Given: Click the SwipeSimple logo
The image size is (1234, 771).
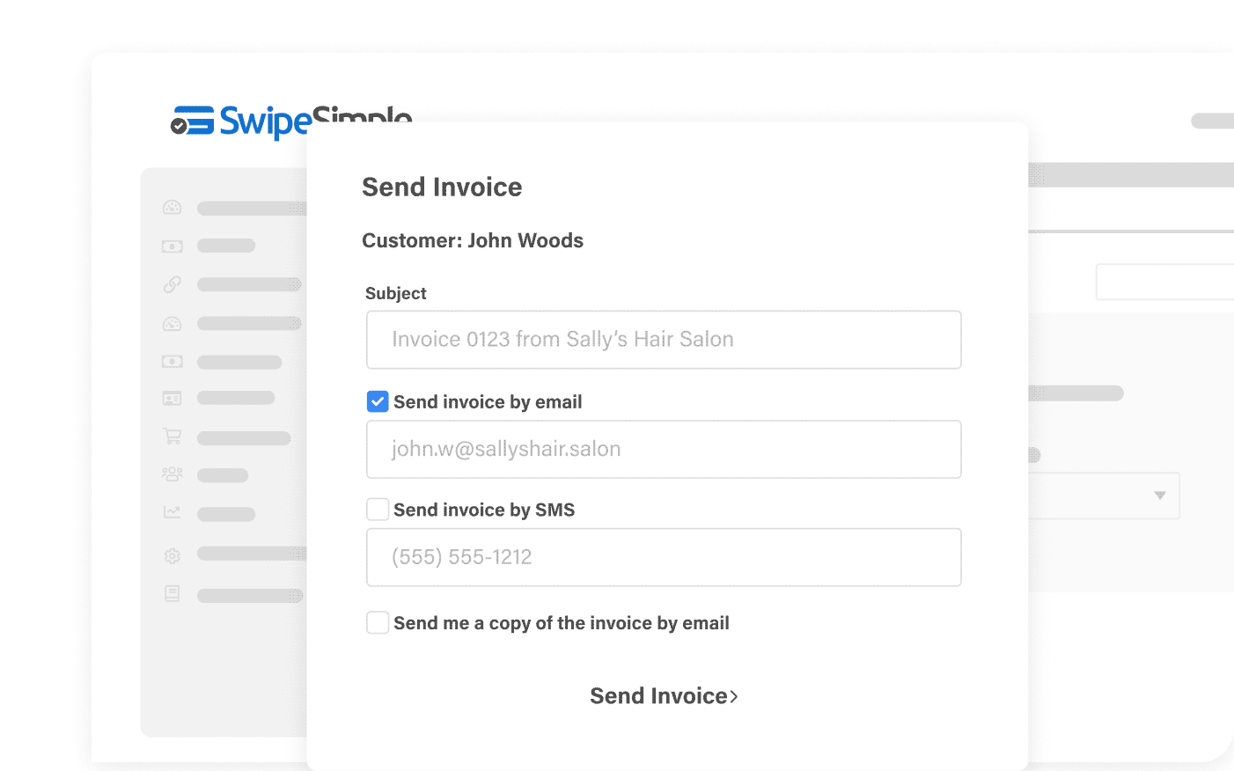Looking at the screenshot, I should click(290, 120).
